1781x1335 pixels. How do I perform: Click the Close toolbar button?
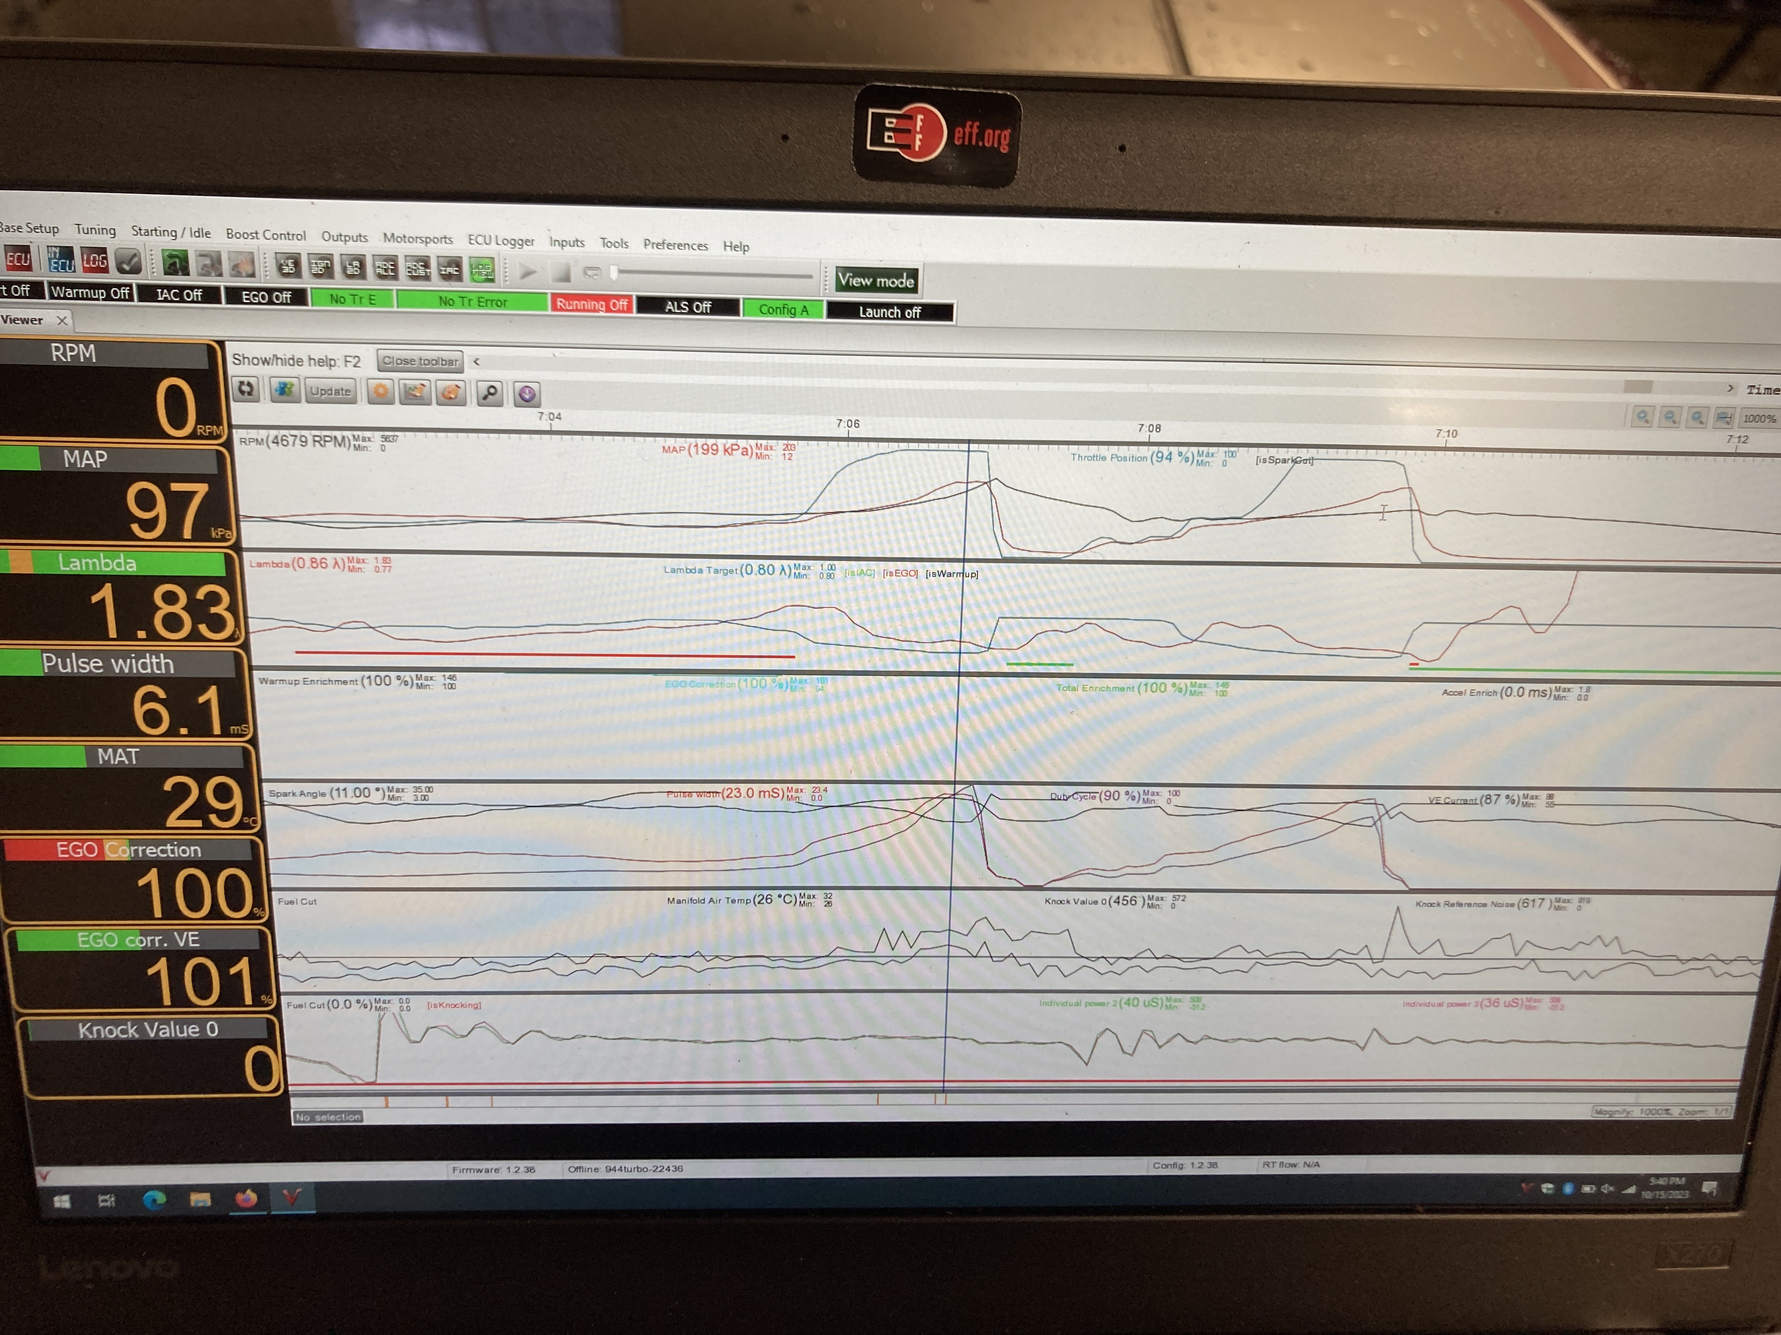point(420,361)
